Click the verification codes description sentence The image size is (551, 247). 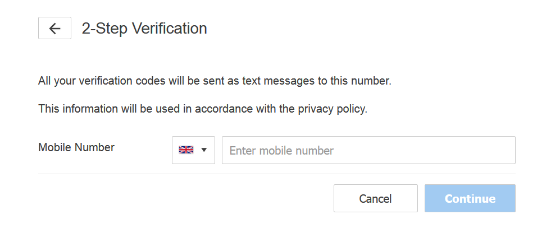click(x=215, y=81)
